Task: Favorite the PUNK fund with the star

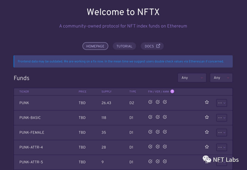Action: (x=207, y=102)
